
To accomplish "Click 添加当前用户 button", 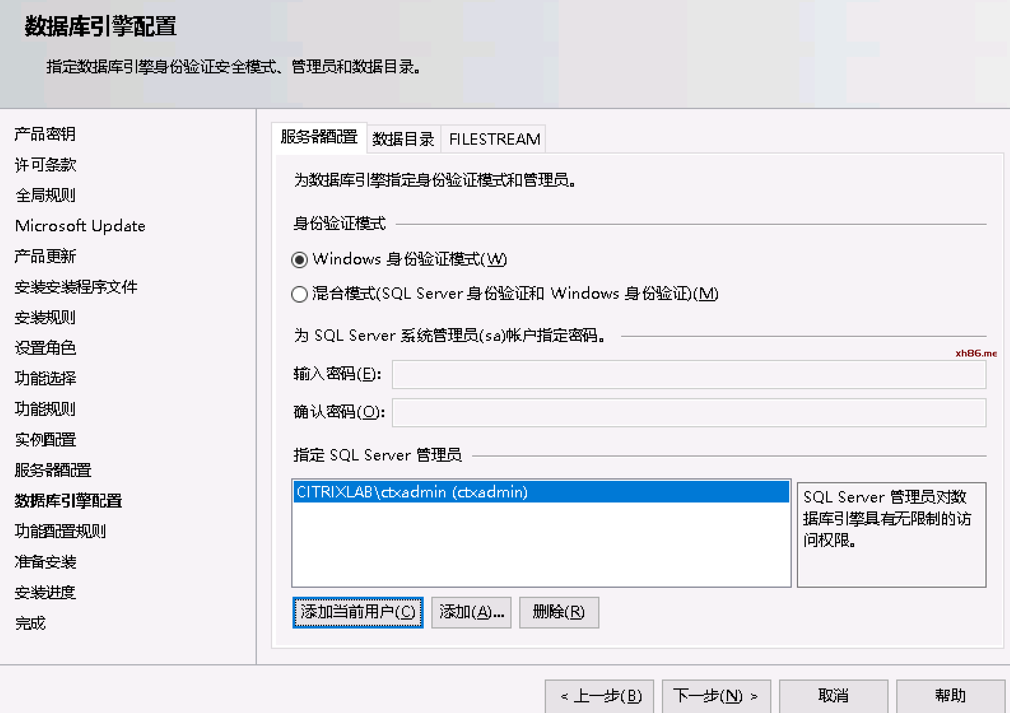I will [x=357, y=612].
